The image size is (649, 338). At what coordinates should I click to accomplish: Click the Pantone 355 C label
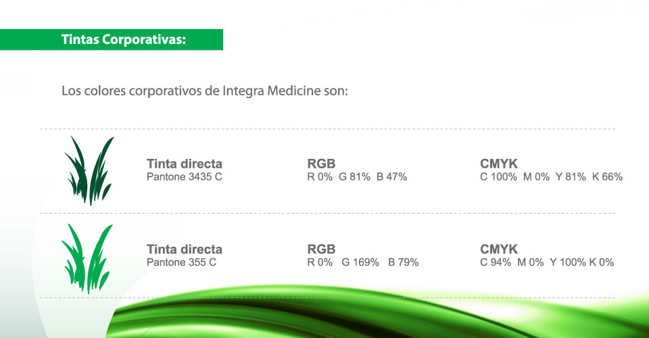pos(181,262)
